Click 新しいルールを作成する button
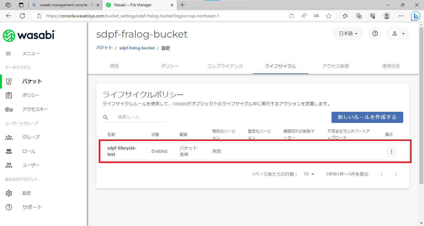Image resolution: width=424 pixels, height=226 pixels. (x=367, y=117)
